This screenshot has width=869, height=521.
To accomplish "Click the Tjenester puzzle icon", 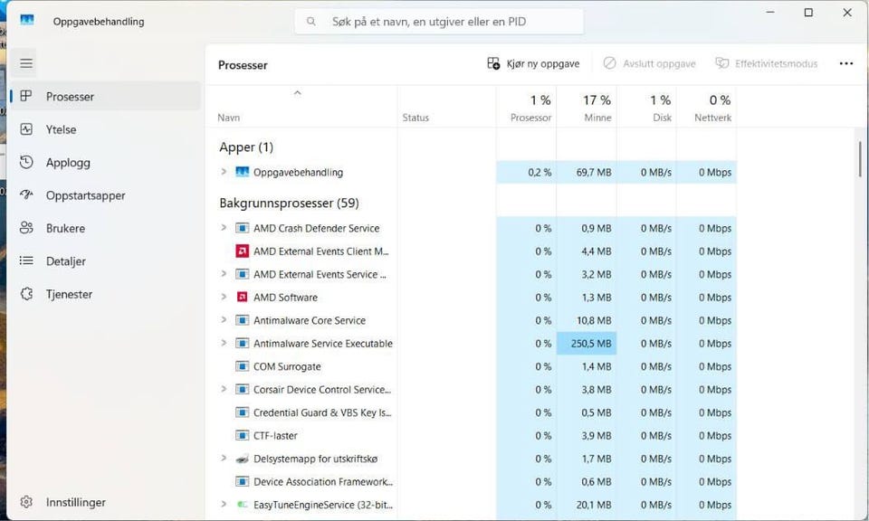I will point(26,293).
